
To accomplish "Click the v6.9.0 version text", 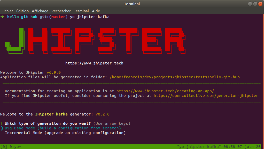I will click(54, 72).
